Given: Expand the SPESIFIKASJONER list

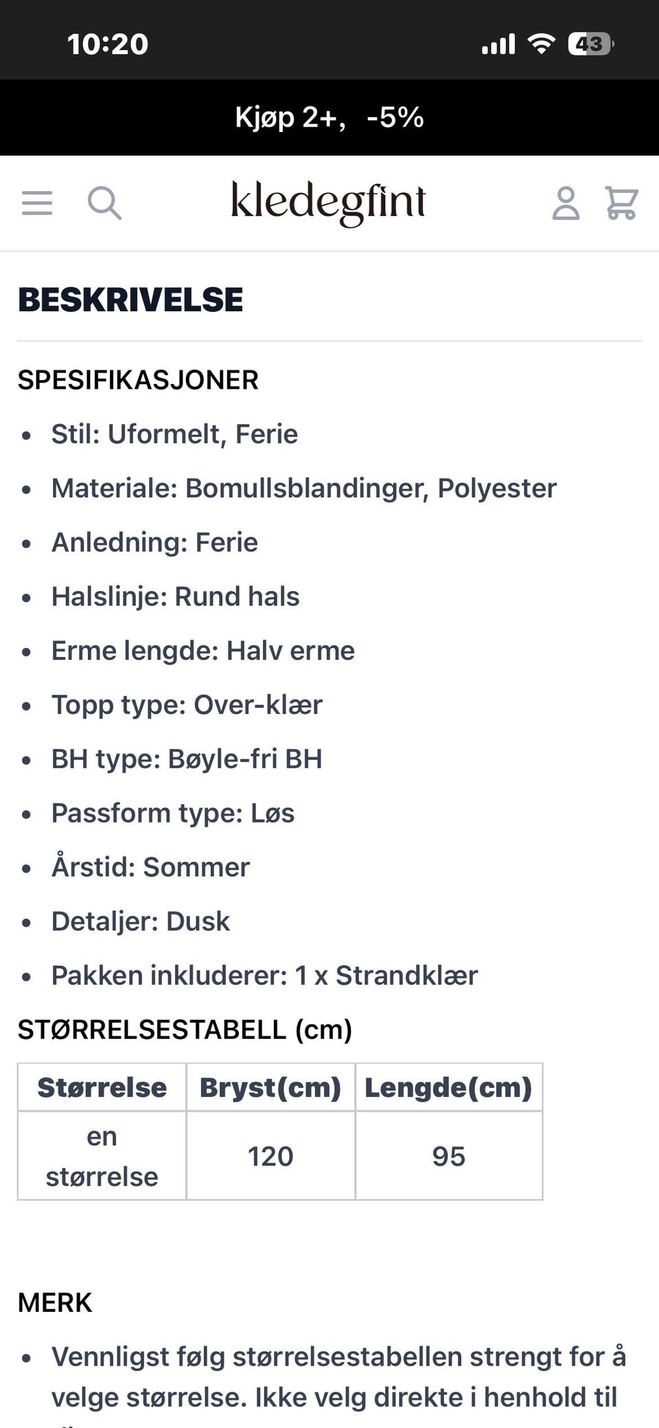Looking at the screenshot, I should tap(137, 379).
